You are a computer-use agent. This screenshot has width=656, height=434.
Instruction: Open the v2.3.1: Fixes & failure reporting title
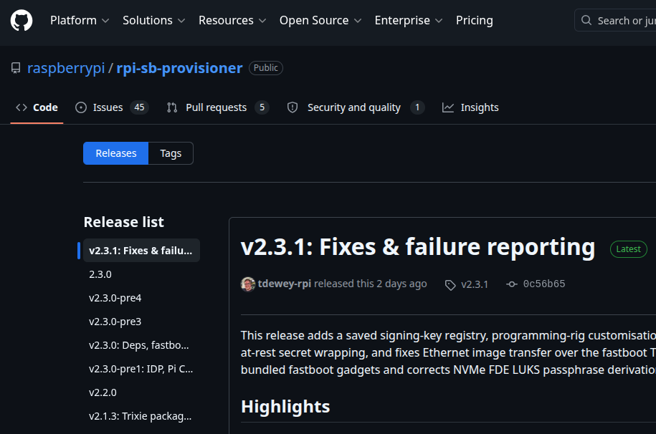click(418, 247)
